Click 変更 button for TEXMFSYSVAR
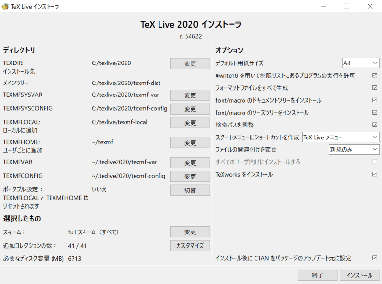Viewport: 382px width, 284px height. click(x=190, y=95)
